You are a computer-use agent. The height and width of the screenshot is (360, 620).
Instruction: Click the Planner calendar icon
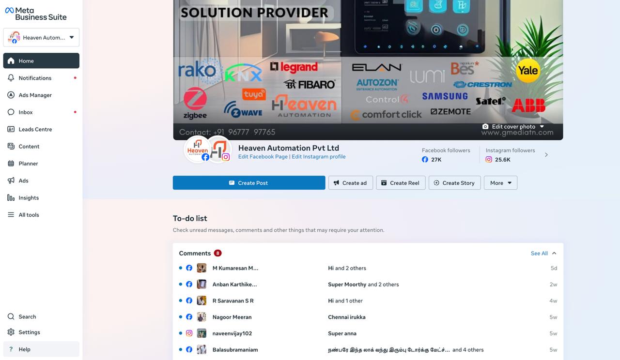click(x=11, y=164)
